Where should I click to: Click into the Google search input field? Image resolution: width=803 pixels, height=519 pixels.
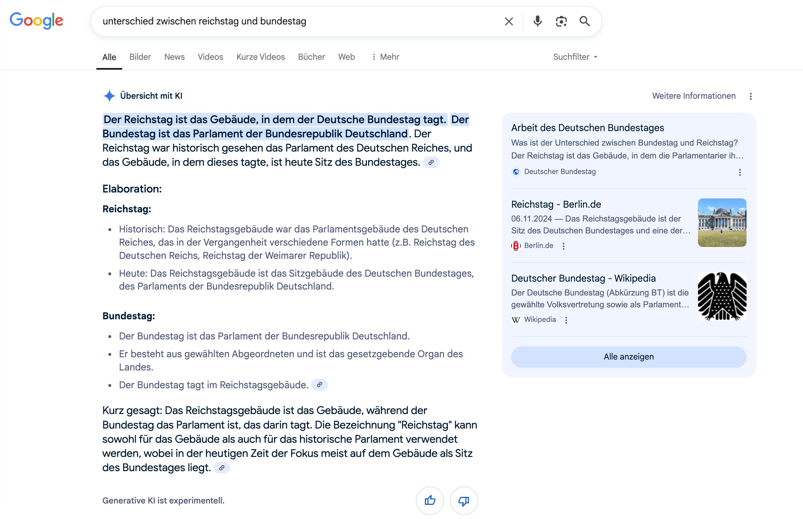[297, 21]
